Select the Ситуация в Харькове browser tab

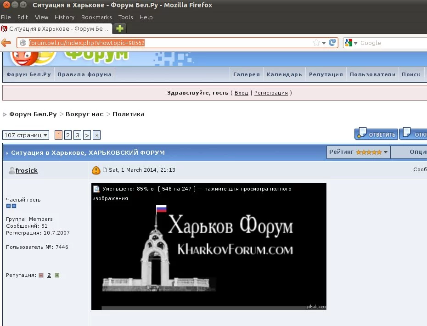[x=55, y=28]
